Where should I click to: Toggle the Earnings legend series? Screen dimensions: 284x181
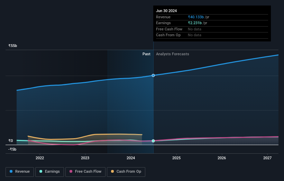49,172
